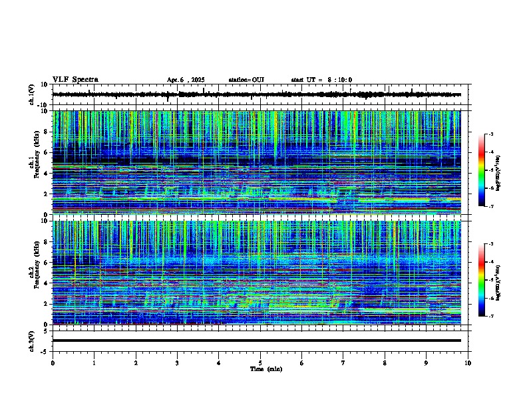This screenshot has height=407, width=527.
Task: Click the "ch.1(V)" waveform axis label
Action: coord(32,94)
